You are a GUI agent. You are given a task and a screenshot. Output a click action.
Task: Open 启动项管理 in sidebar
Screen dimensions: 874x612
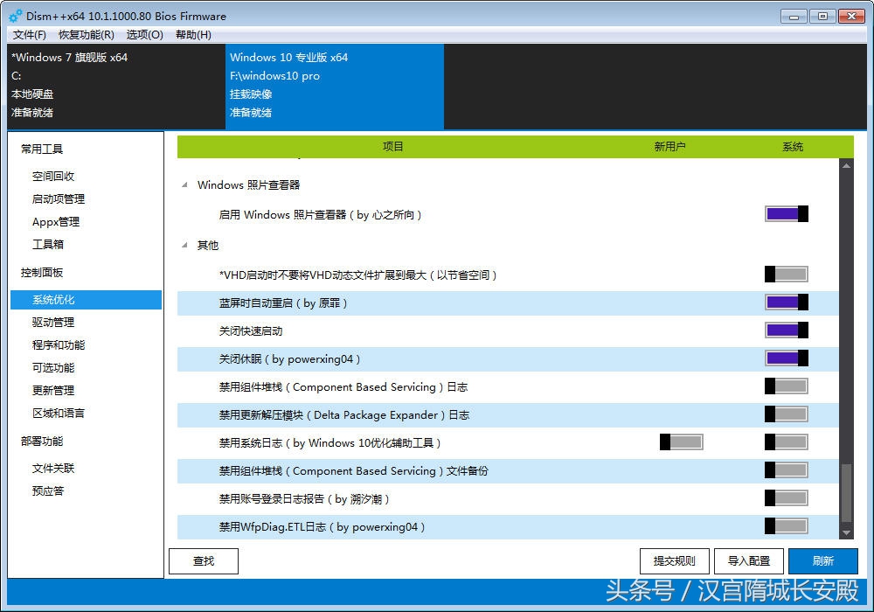pos(59,199)
